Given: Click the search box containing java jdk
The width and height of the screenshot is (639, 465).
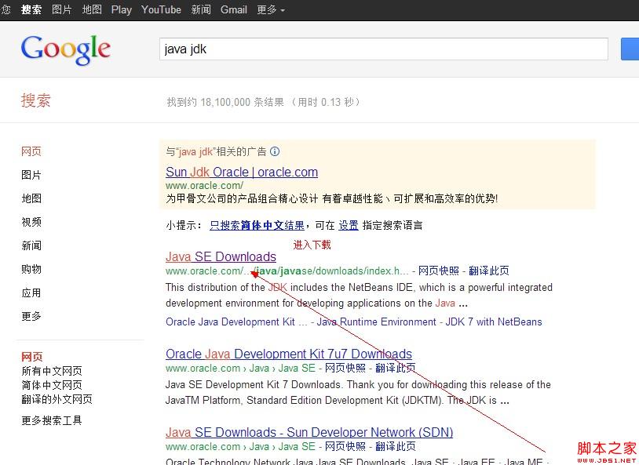Looking at the screenshot, I should click(384, 49).
